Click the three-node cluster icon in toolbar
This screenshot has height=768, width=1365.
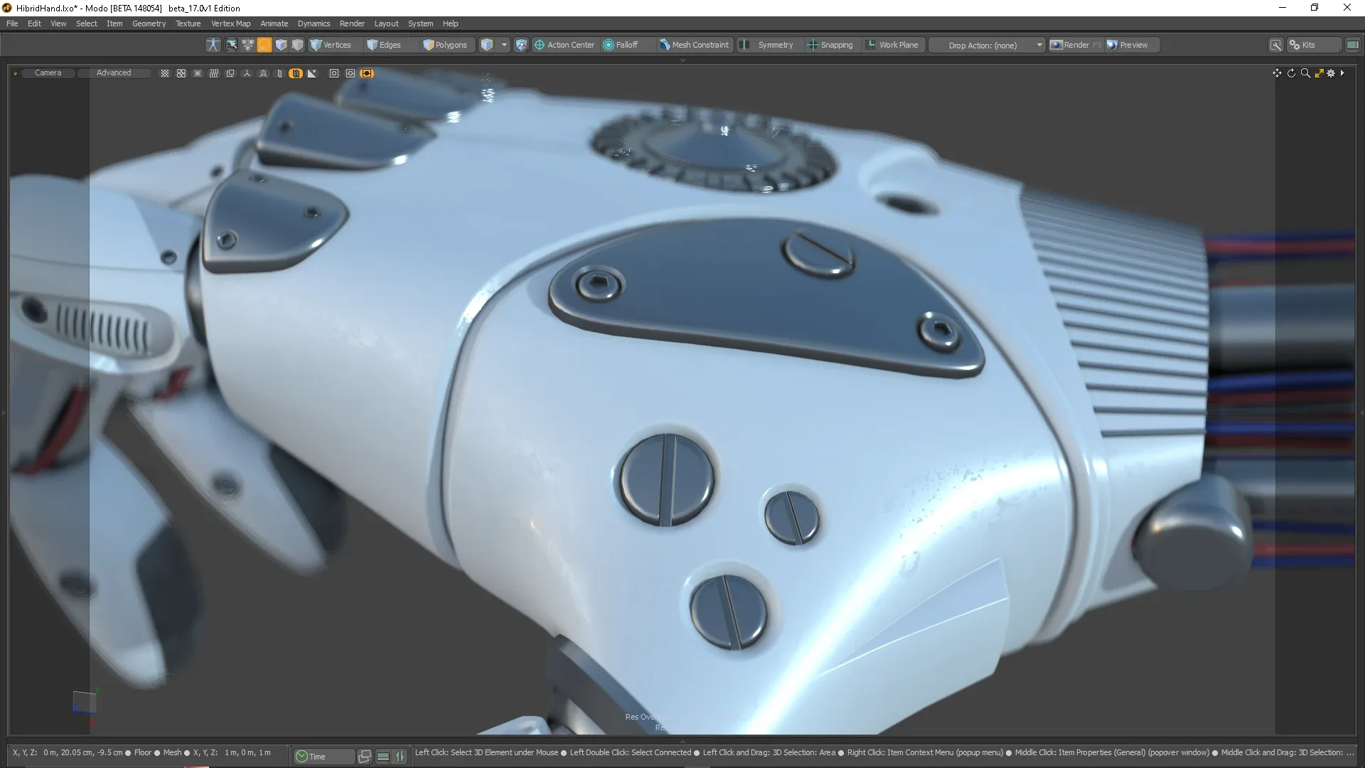coord(248,45)
